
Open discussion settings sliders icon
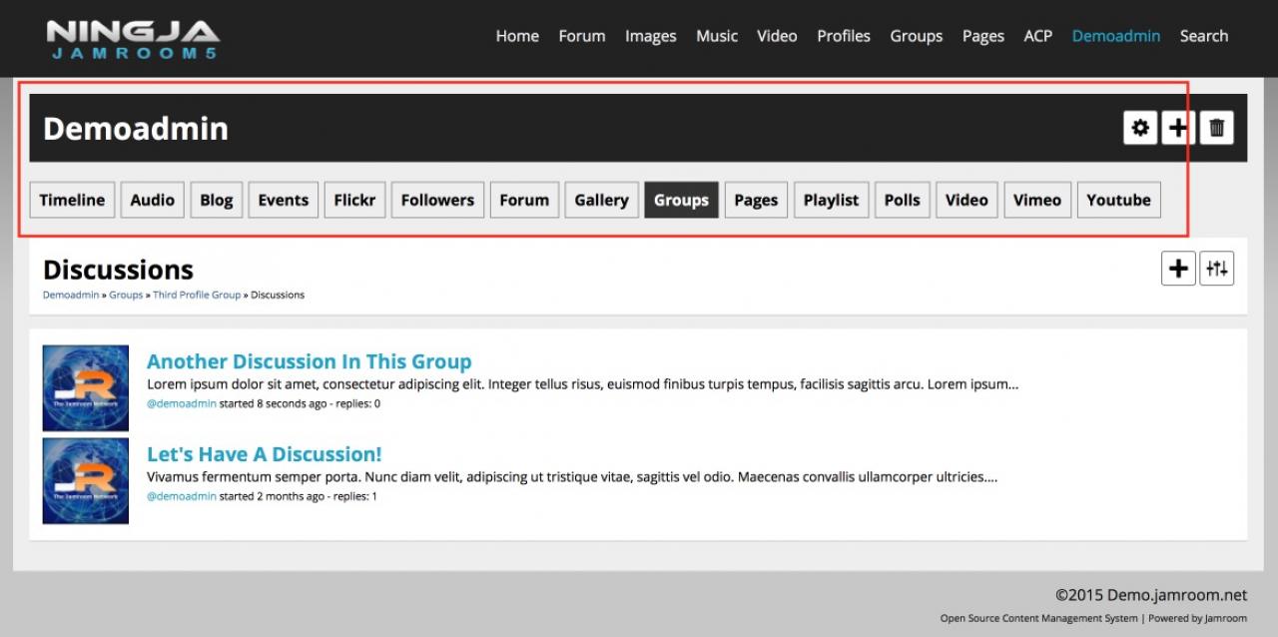pyautogui.click(x=1216, y=269)
